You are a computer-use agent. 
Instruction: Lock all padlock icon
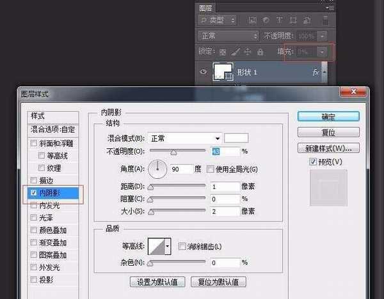(x=260, y=52)
